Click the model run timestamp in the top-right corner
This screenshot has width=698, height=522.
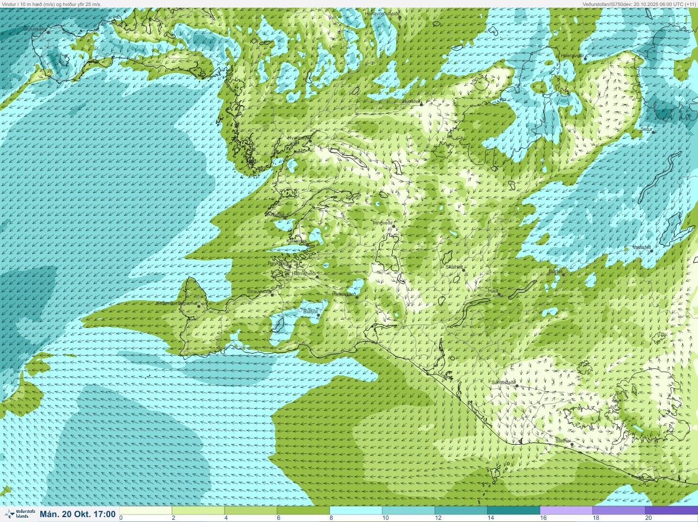click(x=640, y=4)
